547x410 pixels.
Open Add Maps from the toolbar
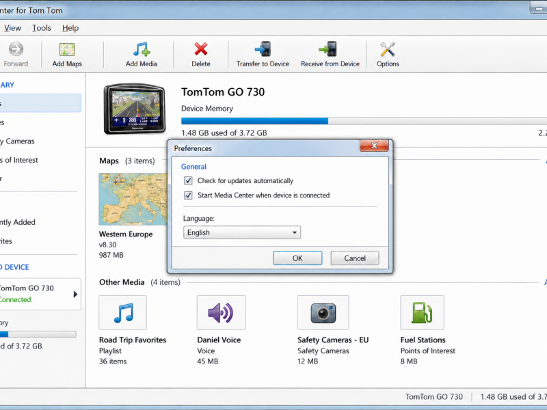(x=67, y=55)
